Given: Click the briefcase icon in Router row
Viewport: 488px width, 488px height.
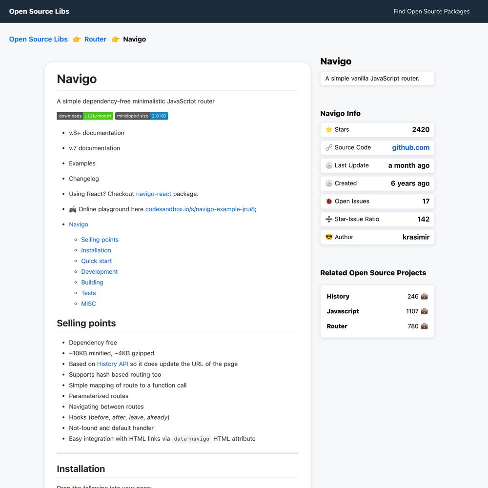Looking at the screenshot, I should [424, 326].
